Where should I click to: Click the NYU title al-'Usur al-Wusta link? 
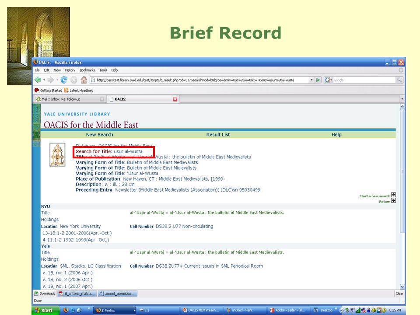tap(207, 213)
